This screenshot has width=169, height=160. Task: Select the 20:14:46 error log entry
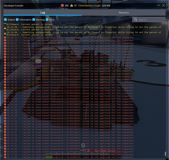tap(69, 105)
